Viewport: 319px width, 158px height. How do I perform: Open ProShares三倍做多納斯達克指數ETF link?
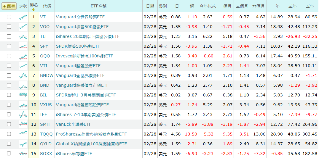tap(91, 134)
